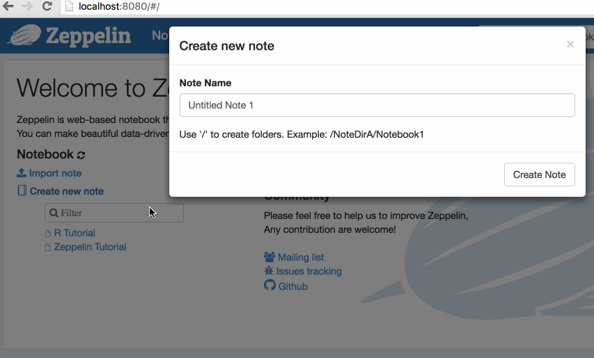The height and width of the screenshot is (358, 594).
Task: Click the browser forward arrow
Action: (27, 6)
